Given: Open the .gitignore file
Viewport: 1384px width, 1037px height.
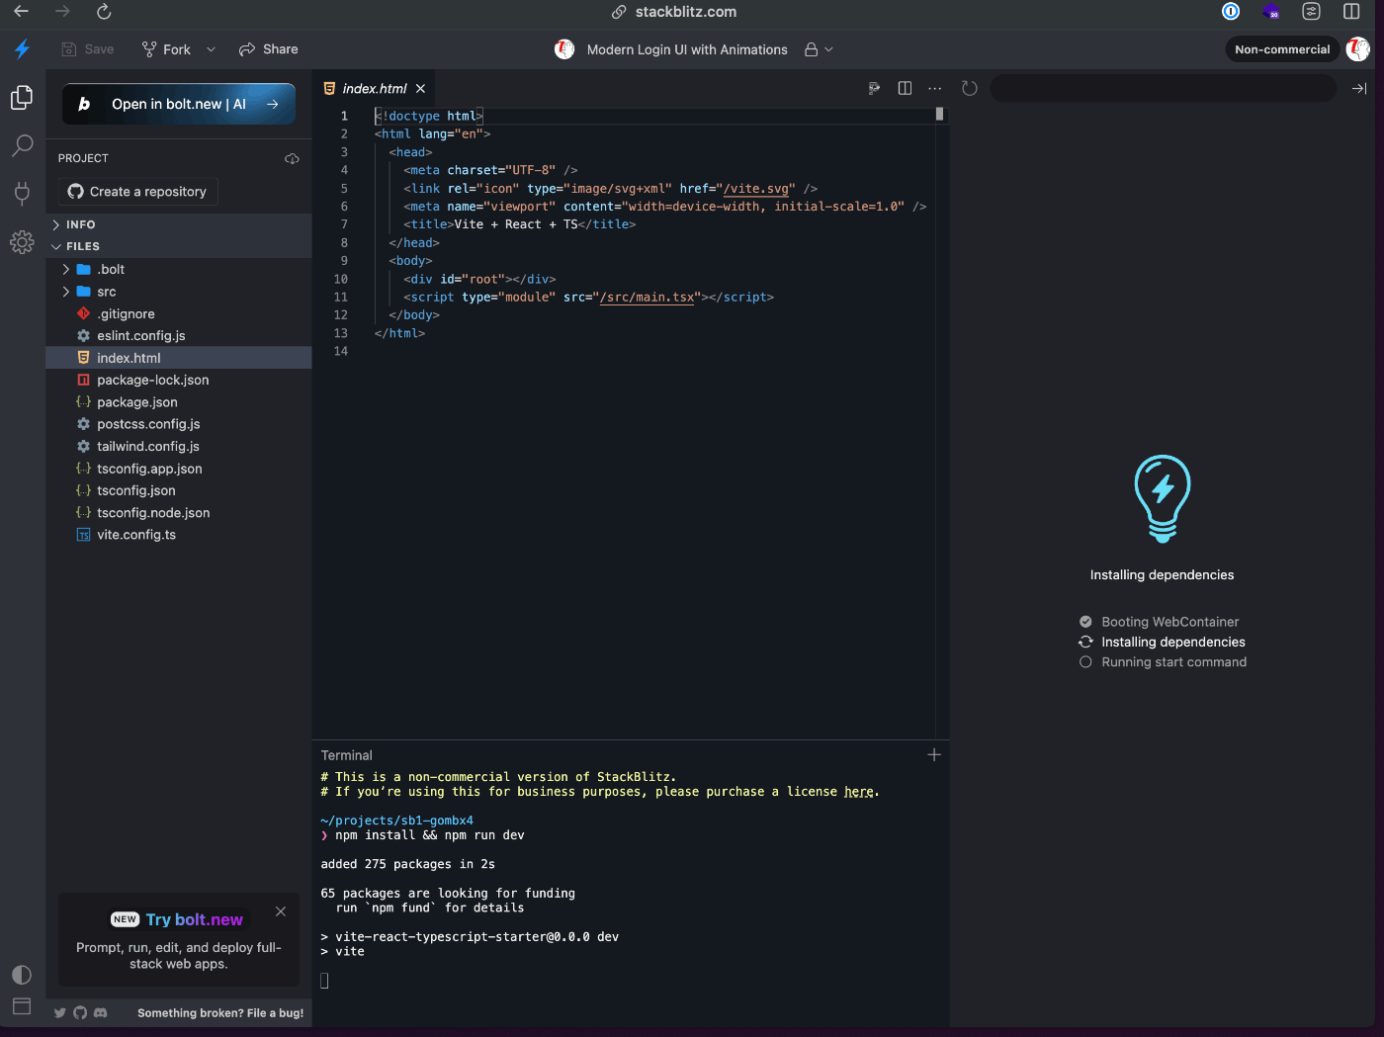Looking at the screenshot, I should (x=178, y=313).
